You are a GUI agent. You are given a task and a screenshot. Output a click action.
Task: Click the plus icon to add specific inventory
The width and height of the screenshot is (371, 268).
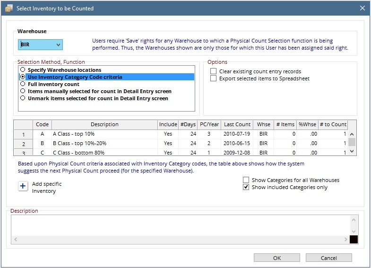[23, 186]
